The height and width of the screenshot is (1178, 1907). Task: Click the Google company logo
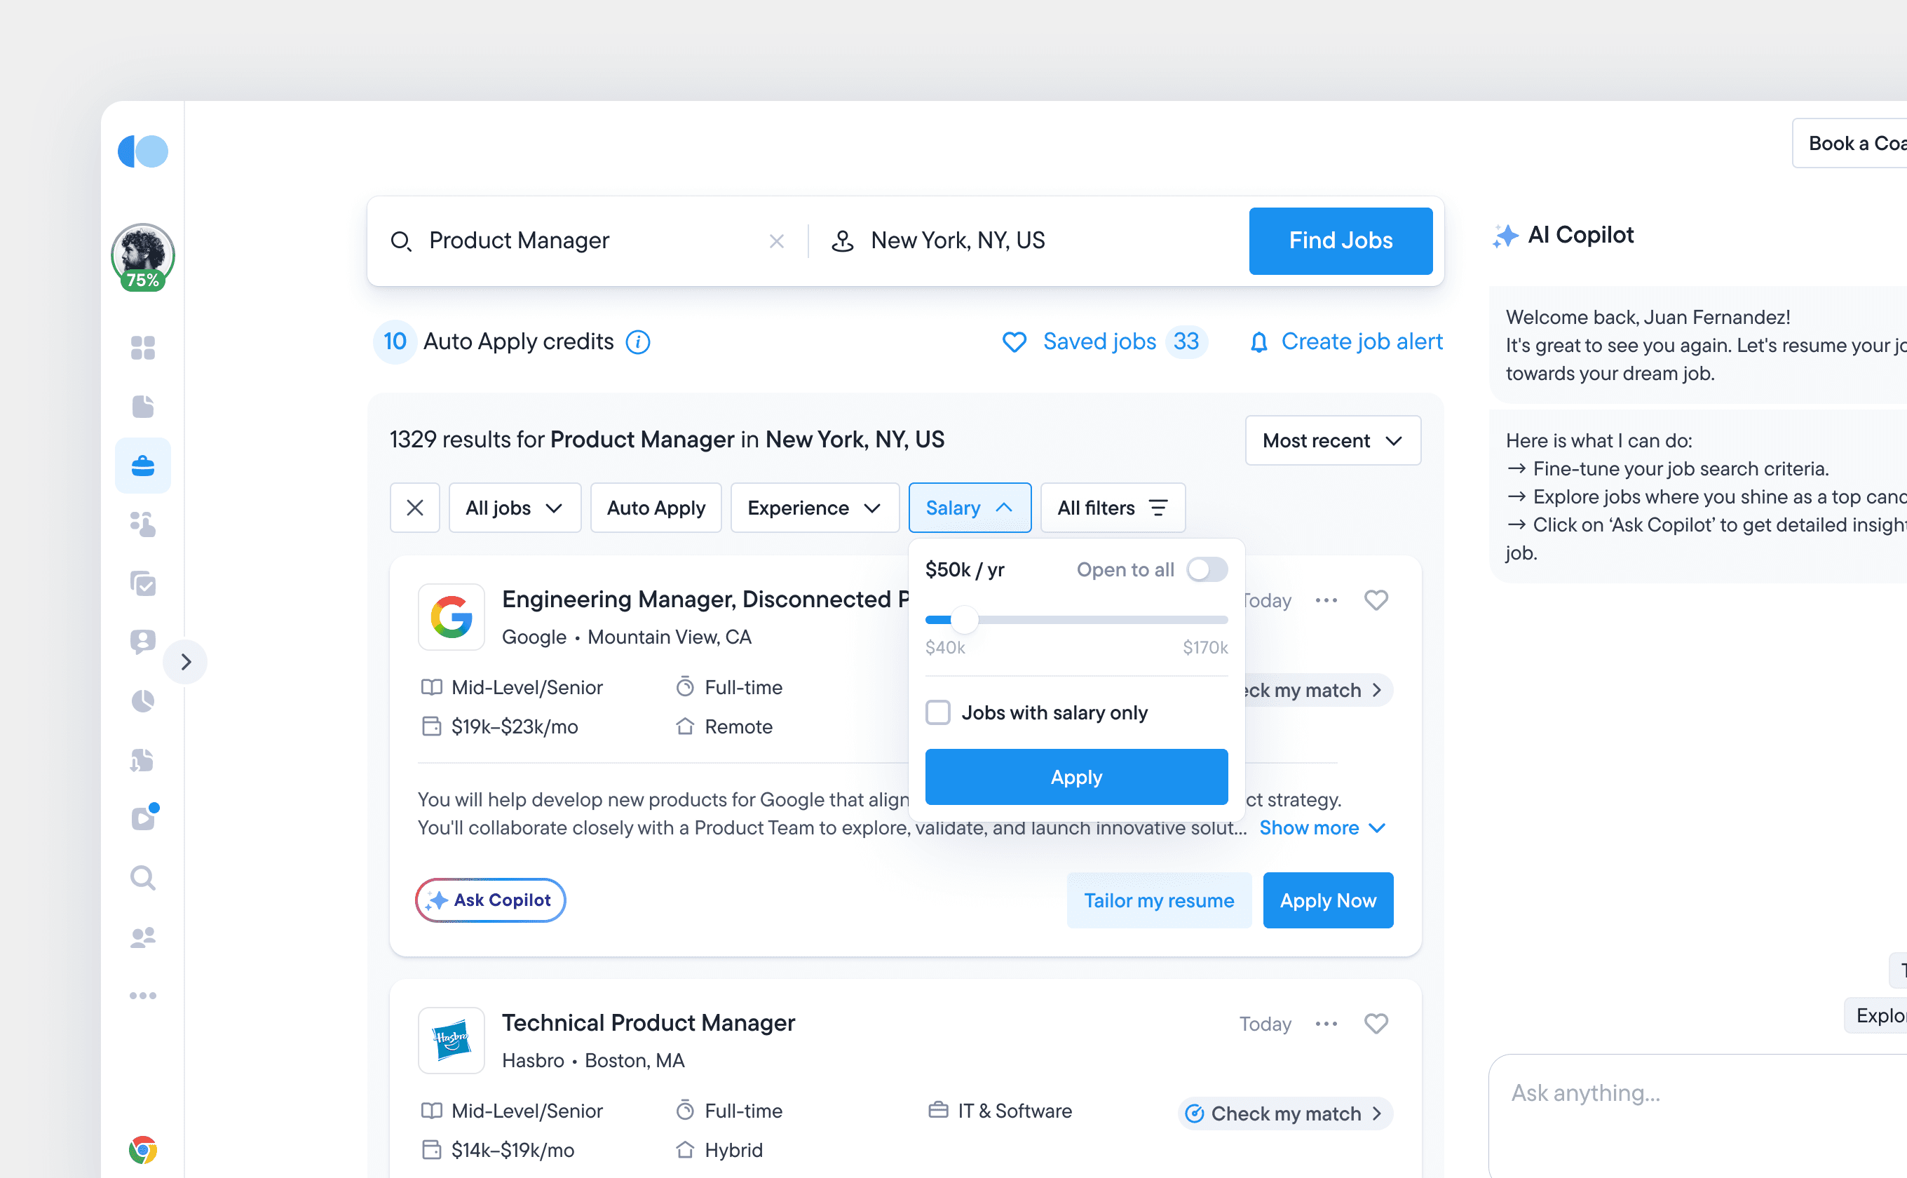[451, 617]
